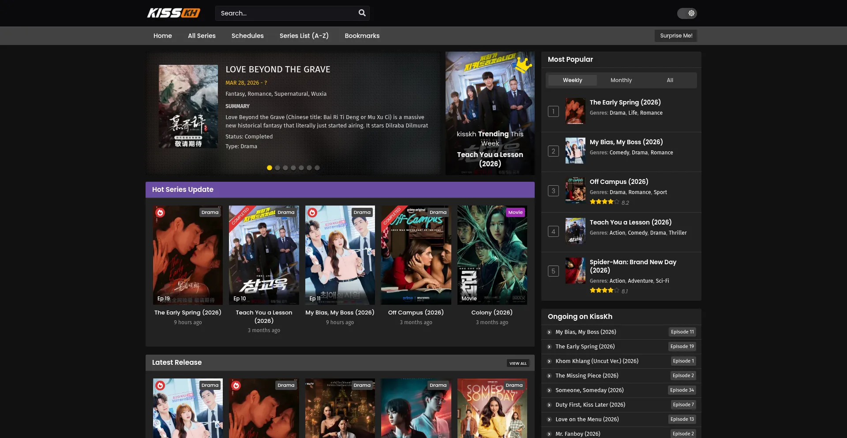Switch to the All popular tab
This screenshot has height=438, width=847.
(670, 80)
